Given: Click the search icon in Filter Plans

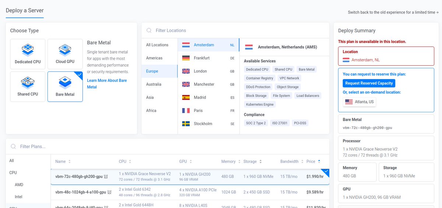Looking at the screenshot, I should 13,146.
